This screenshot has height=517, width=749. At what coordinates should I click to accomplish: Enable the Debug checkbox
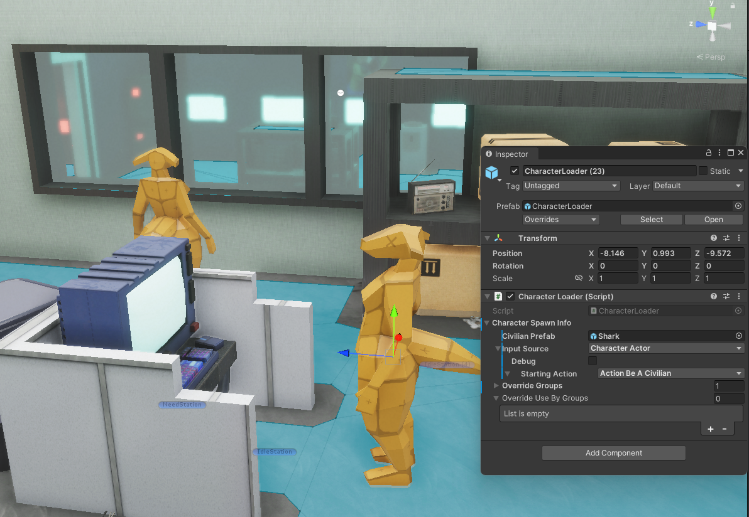click(592, 361)
